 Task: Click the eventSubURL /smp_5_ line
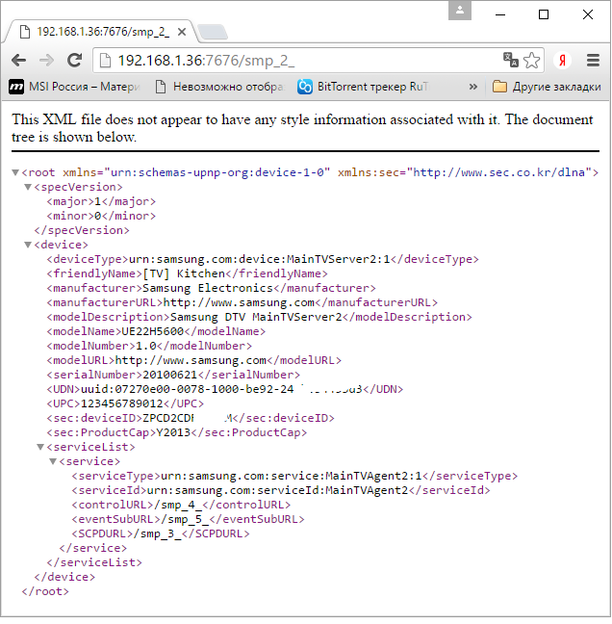[x=188, y=519]
